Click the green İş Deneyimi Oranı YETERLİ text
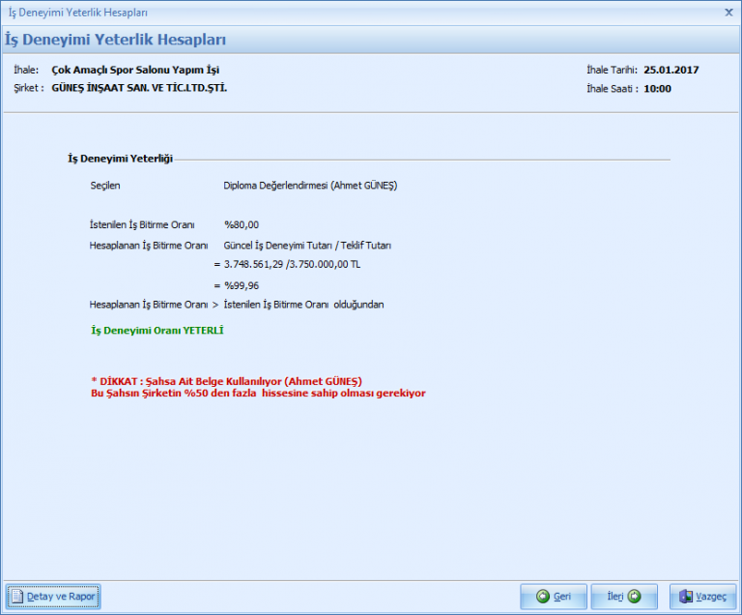The width and height of the screenshot is (742, 615). point(157,330)
